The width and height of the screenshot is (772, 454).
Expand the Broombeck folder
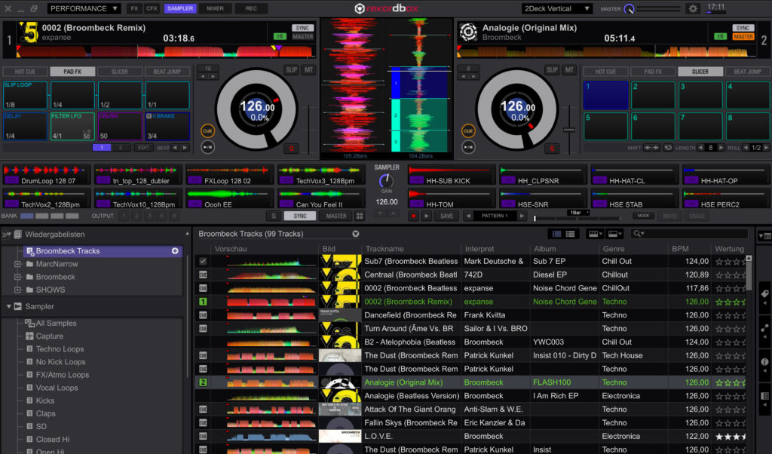coord(18,277)
